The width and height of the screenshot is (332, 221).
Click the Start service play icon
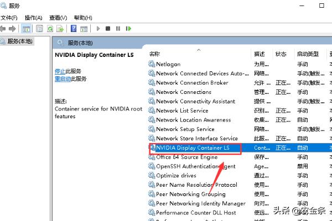point(98,29)
